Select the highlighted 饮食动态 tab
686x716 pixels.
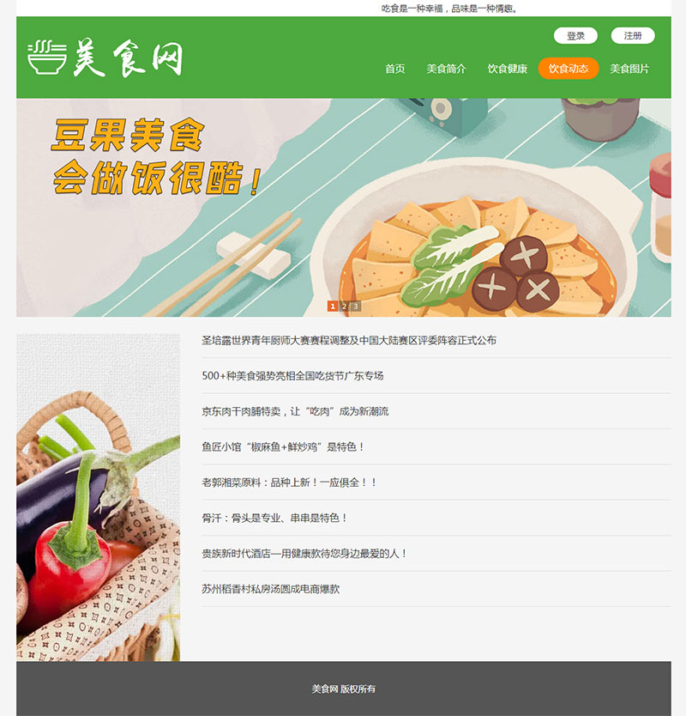point(569,69)
